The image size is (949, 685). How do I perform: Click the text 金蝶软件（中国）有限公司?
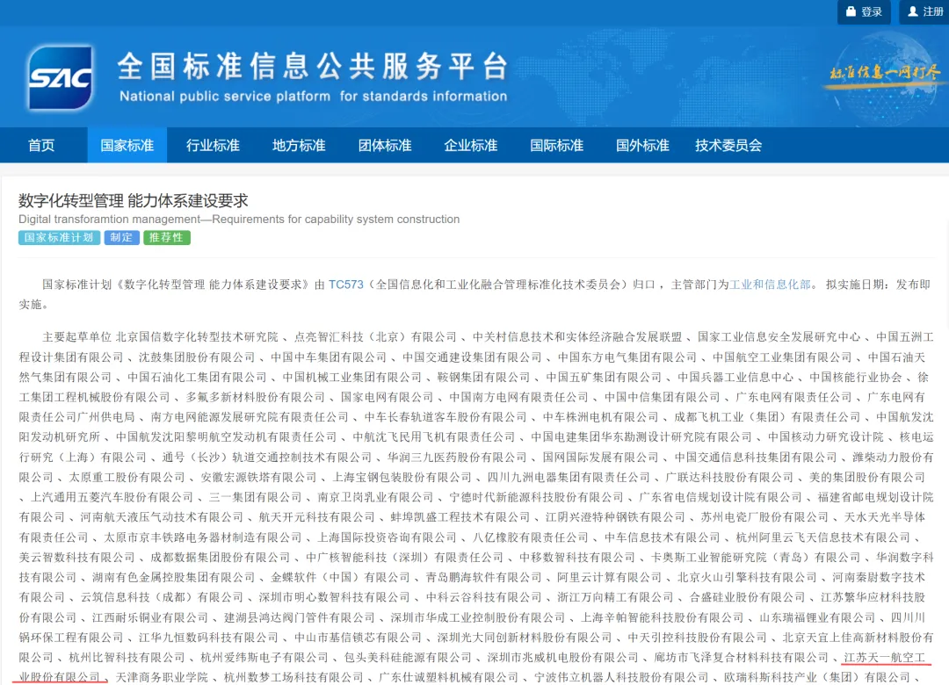pyautogui.click(x=340, y=577)
